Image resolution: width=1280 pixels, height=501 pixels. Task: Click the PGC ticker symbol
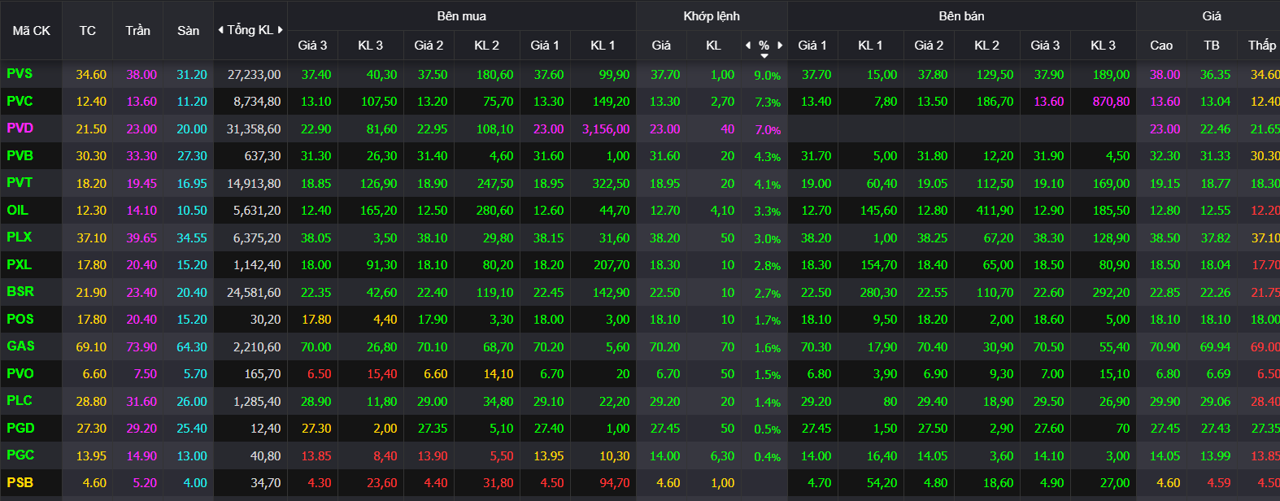pyautogui.click(x=20, y=455)
